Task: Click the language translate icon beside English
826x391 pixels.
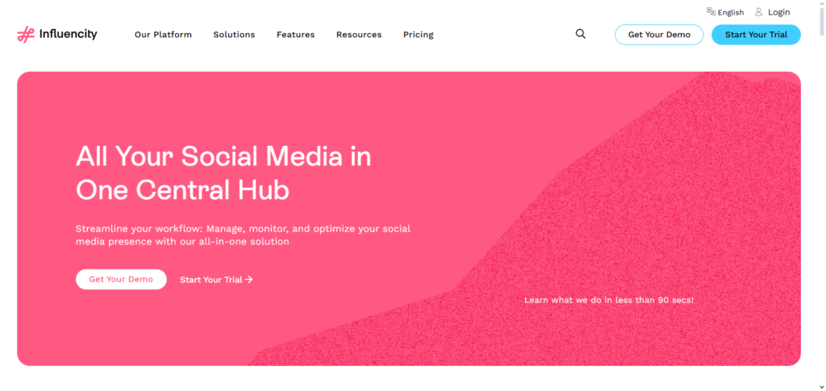Action: pos(711,12)
